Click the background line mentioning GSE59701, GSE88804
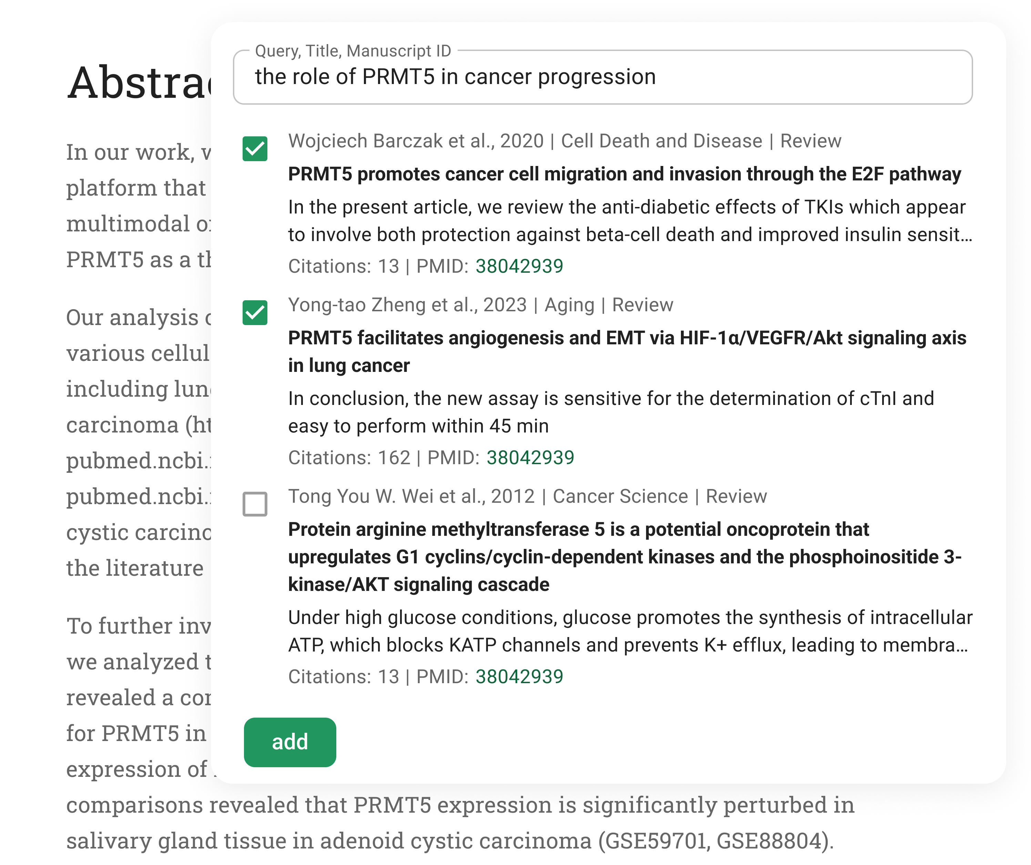The image size is (1031, 865). pos(450,841)
